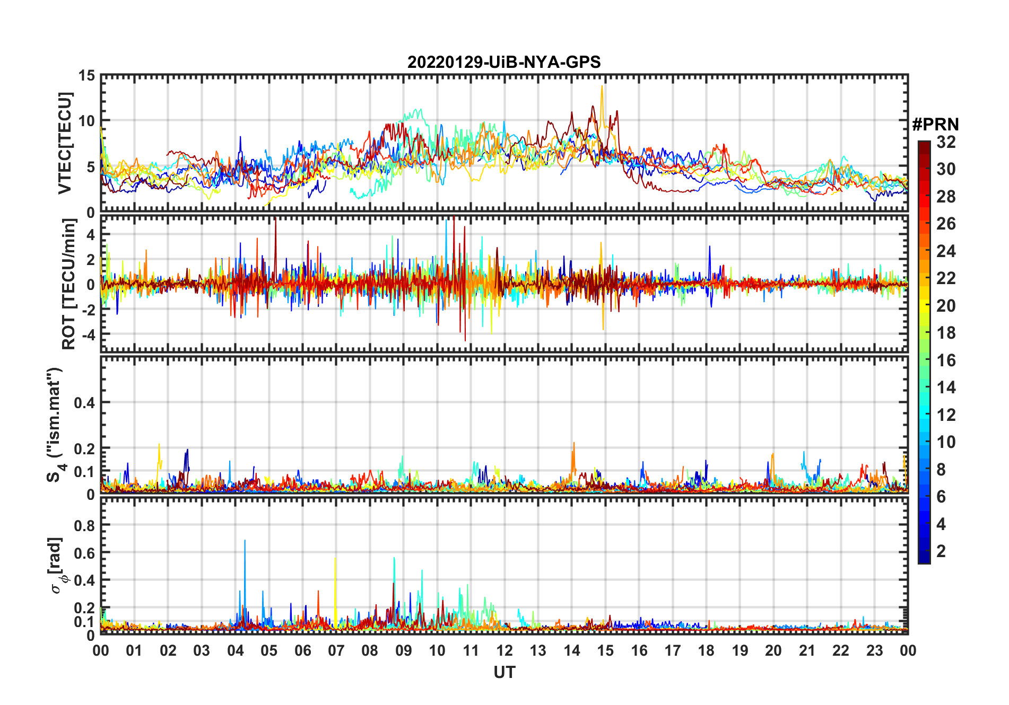Click the S4 ("ism.mat") y-axis label
Screen dimensions: 1009x705
tap(55, 425)
